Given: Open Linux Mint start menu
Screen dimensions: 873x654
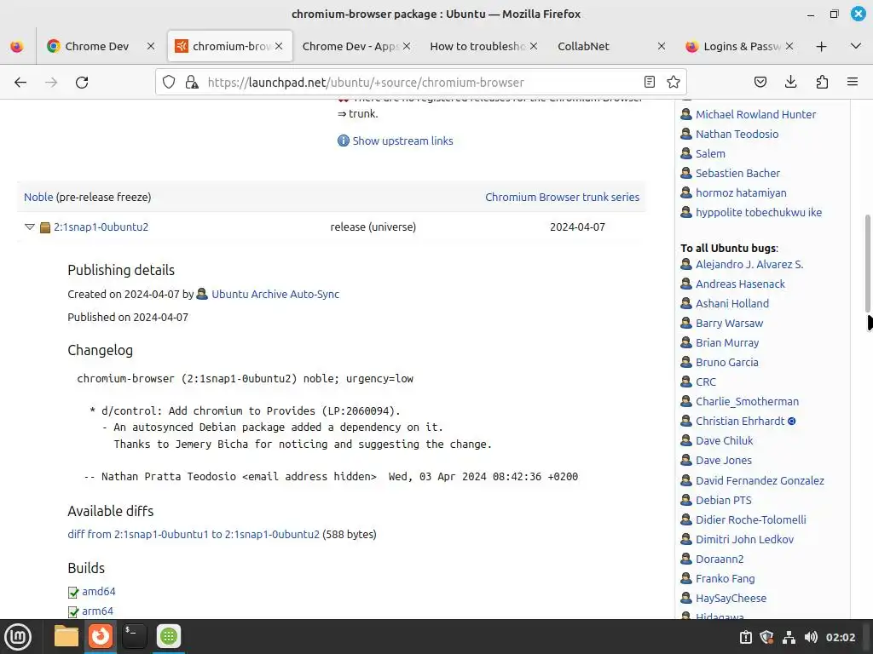Looking at the screenshot, I should [x=18, y=637].
